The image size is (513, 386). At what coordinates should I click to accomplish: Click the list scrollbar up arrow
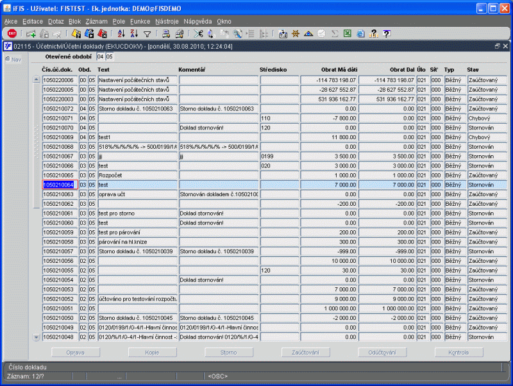pos(37,80)
